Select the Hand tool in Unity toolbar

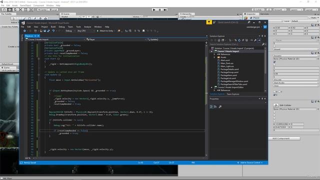coord(4,10)
